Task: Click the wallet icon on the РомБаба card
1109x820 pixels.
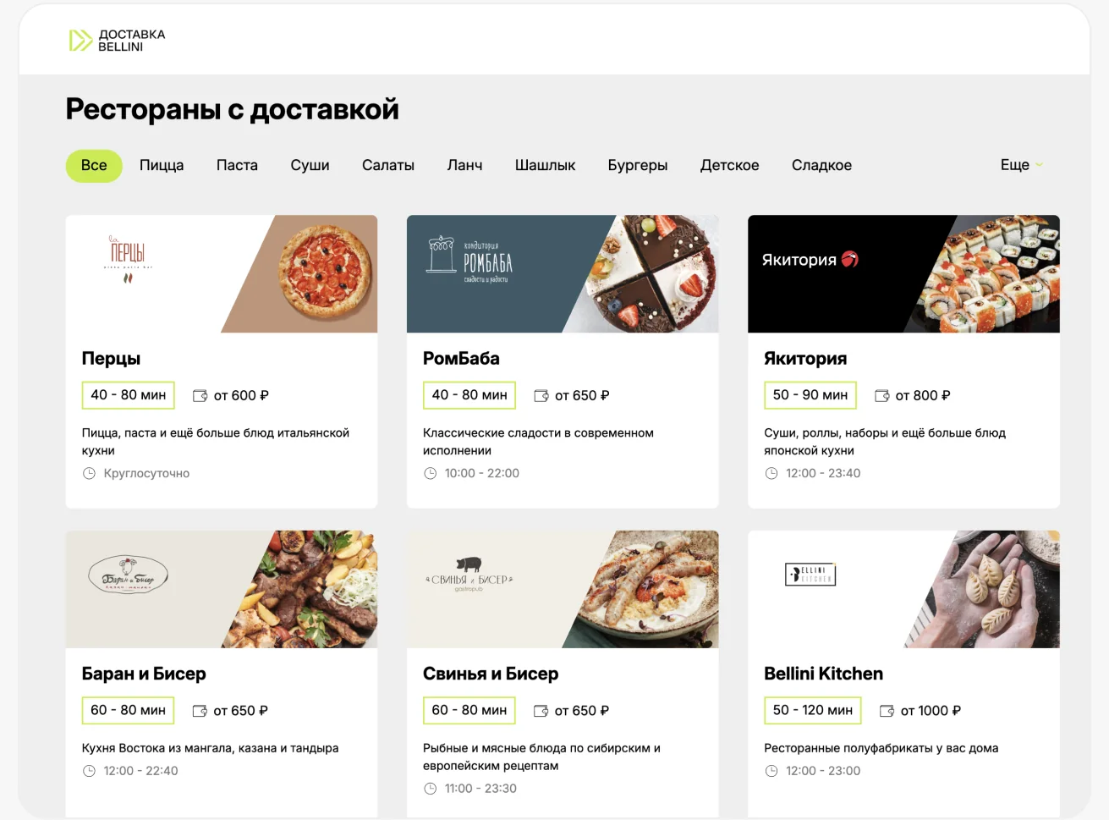Action: click(x=541, y=396)
